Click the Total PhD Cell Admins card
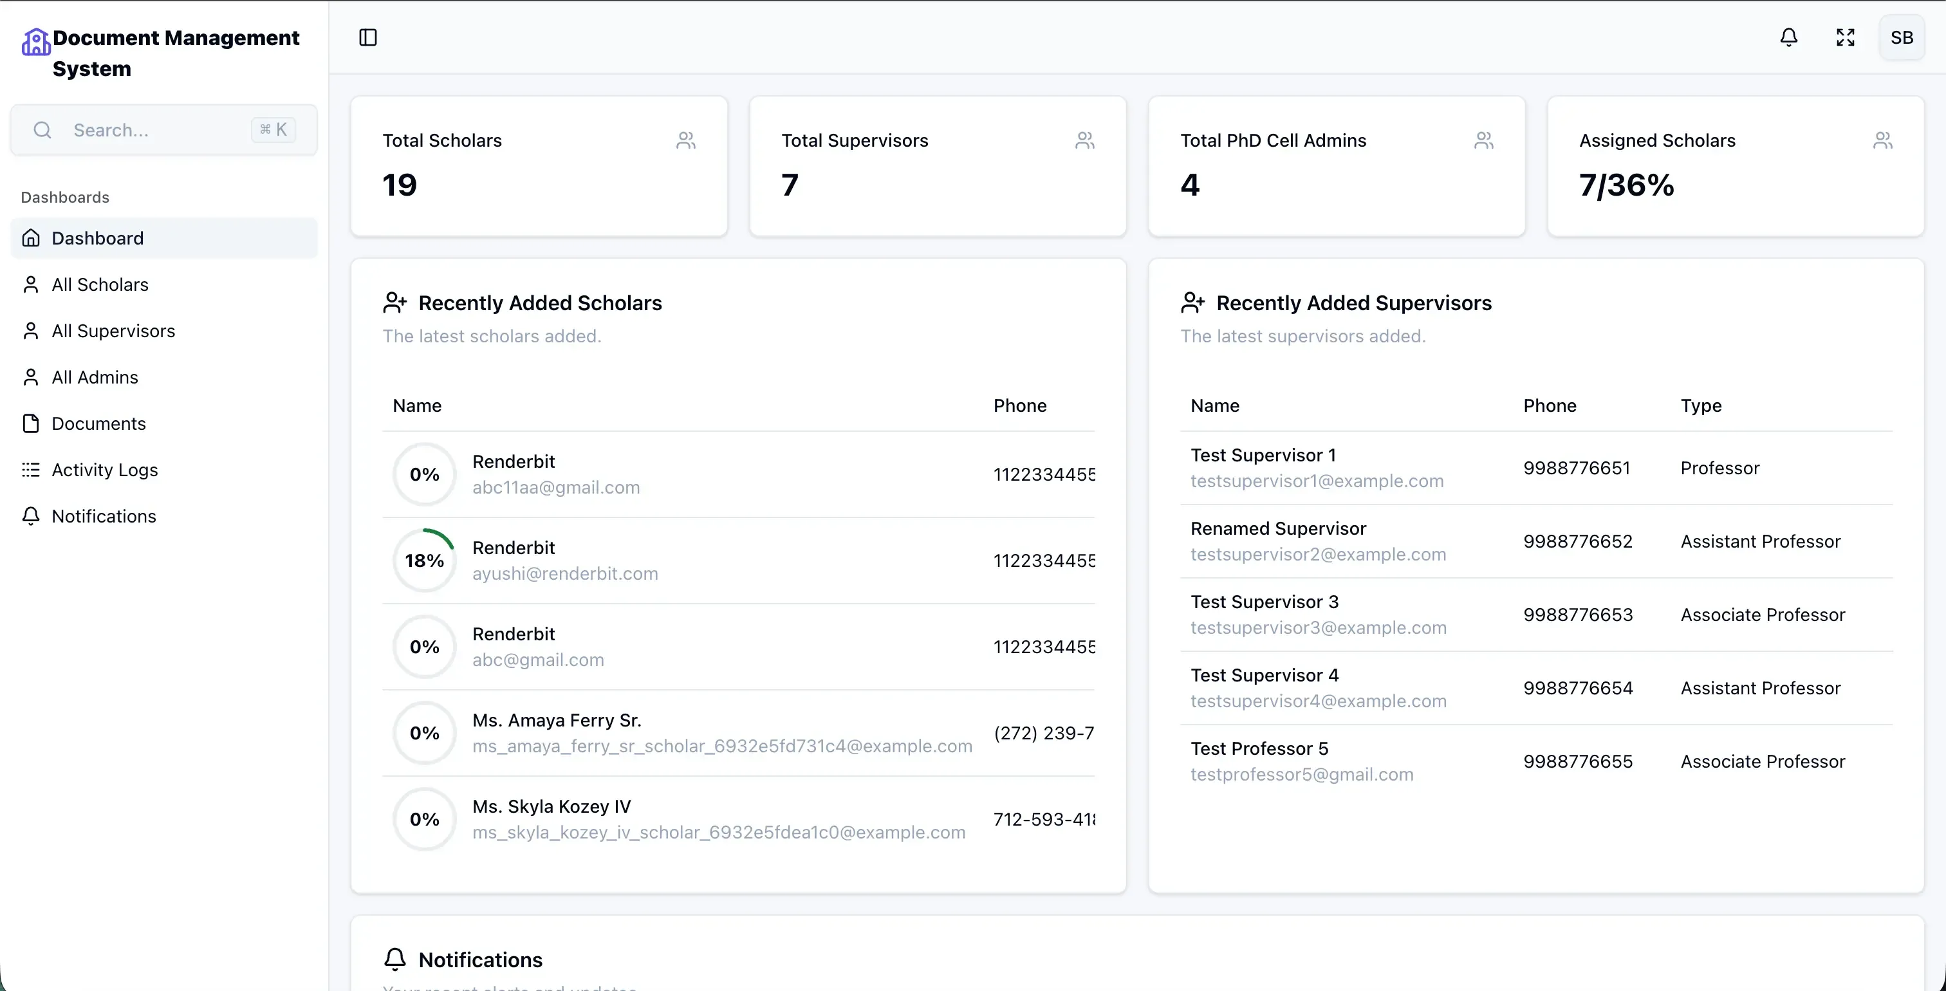Image resolution: width=1946 pixels, height=991 pixels. tap(1335, 166)
